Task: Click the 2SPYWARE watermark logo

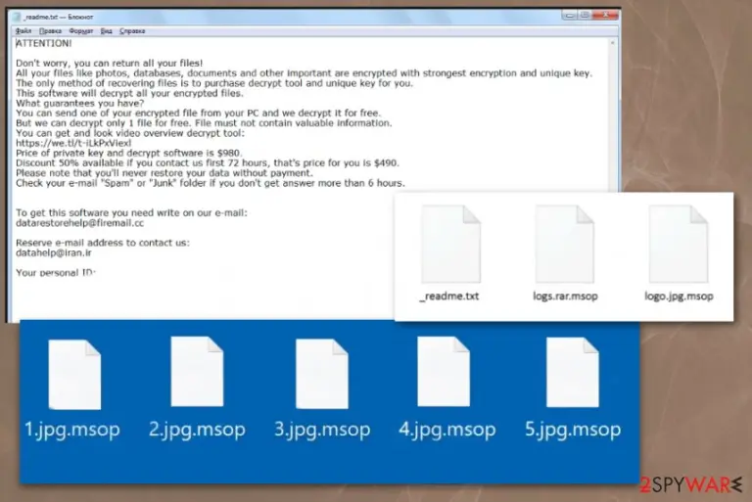Action: 690,484
